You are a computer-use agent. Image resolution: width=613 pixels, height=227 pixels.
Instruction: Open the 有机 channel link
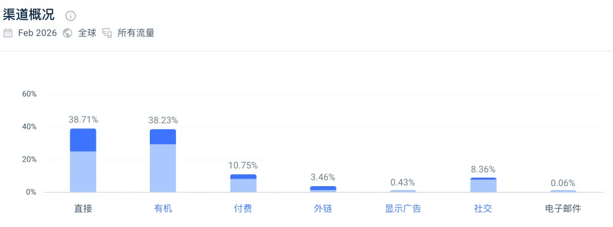point(163,208)
